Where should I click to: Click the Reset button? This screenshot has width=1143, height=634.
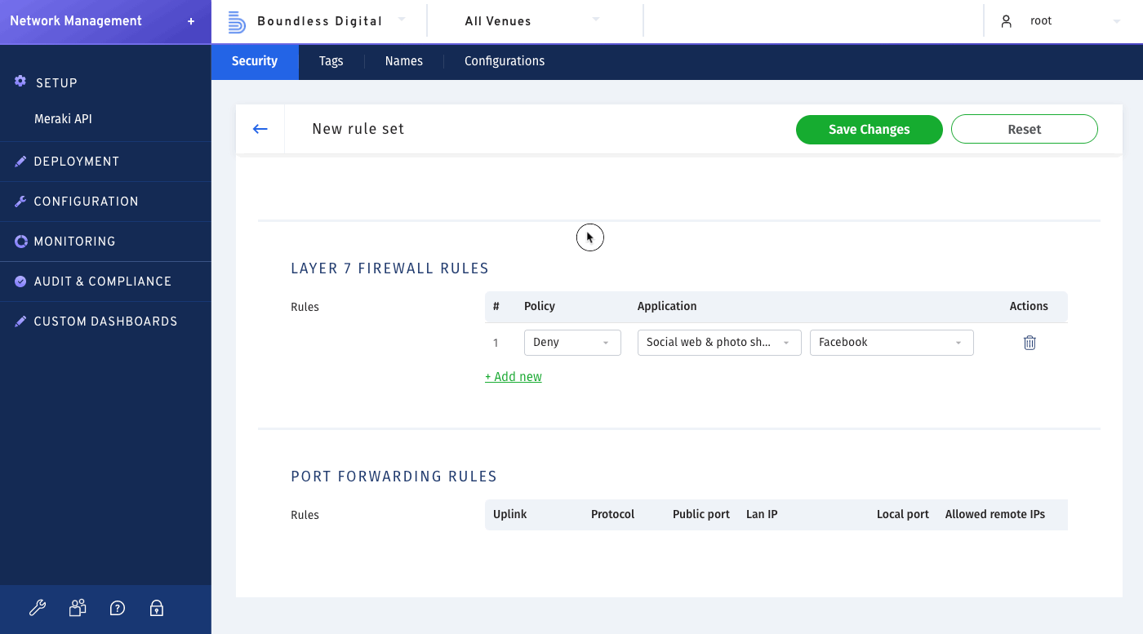pos(1024,129)
